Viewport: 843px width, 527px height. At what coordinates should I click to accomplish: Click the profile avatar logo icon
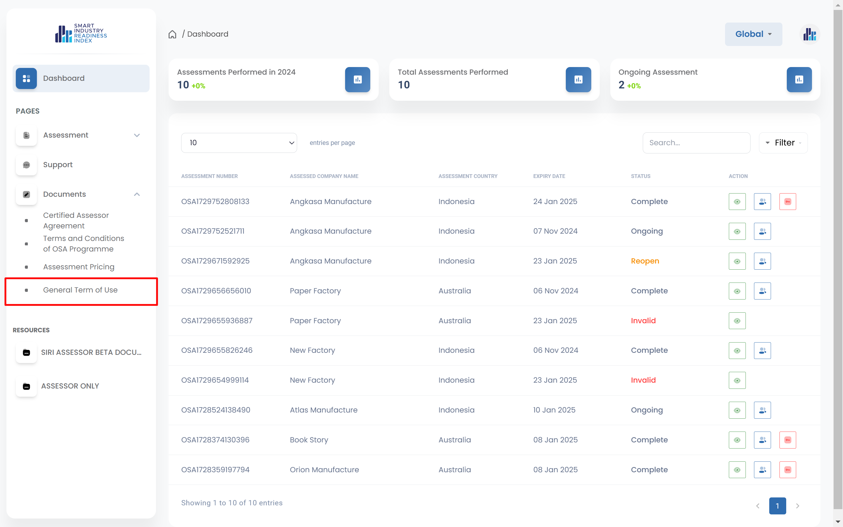809,34
